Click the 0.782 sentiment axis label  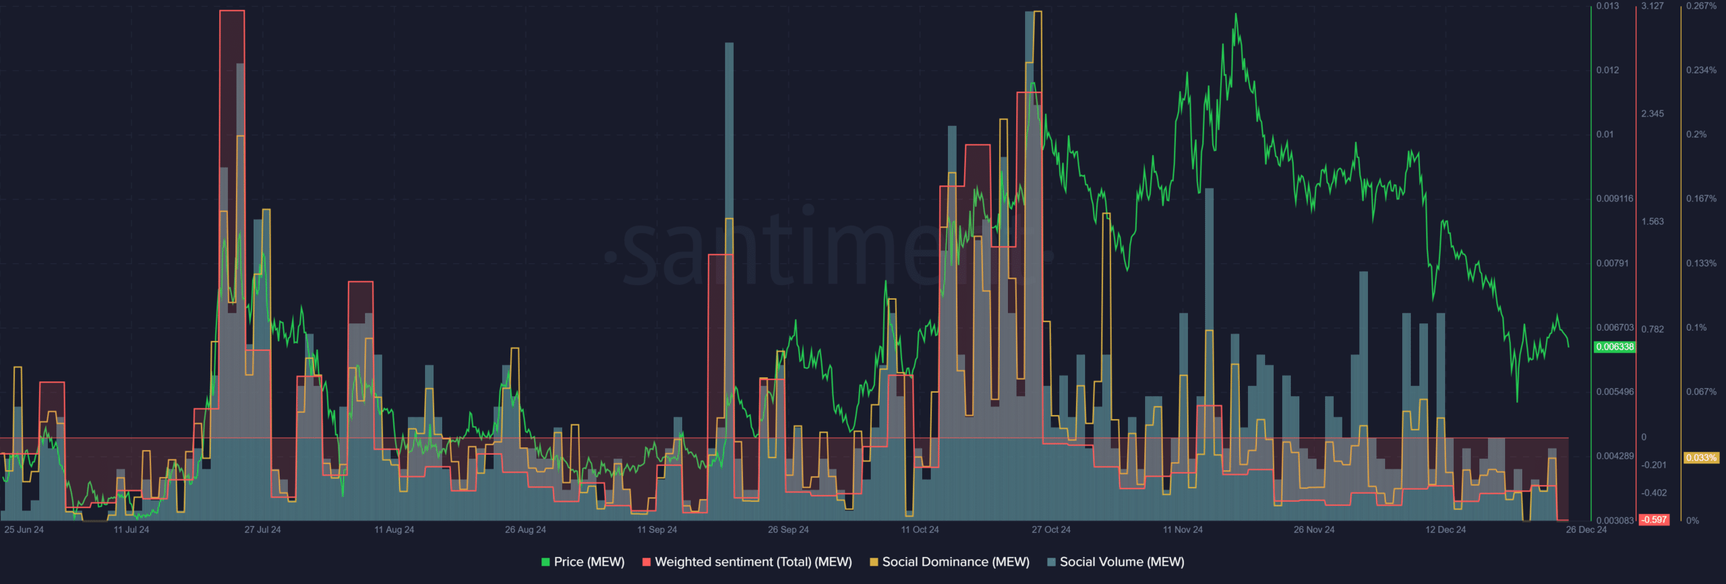click(x=1653, y=329)
